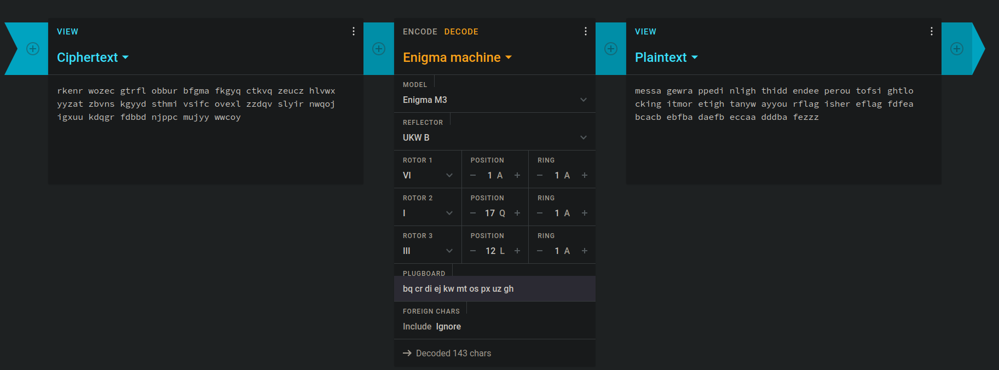Open the Ciphertext view type selector
The width and height of the screenshot is (999, 370).
(93, 57)
